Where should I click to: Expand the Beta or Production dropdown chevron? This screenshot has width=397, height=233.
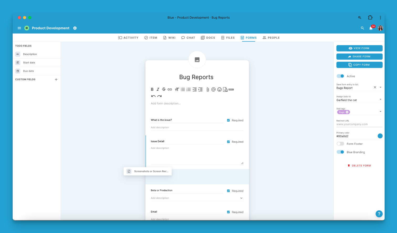point(241,198)
